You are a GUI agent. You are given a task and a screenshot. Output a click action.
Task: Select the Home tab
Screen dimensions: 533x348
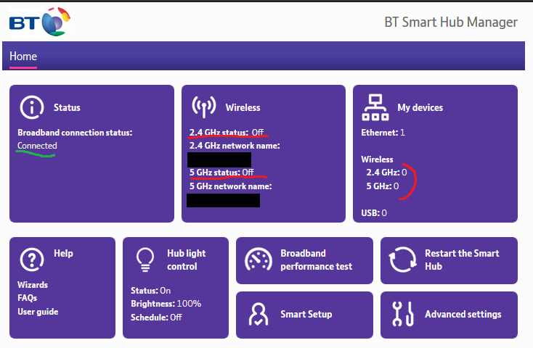[23, 57]
